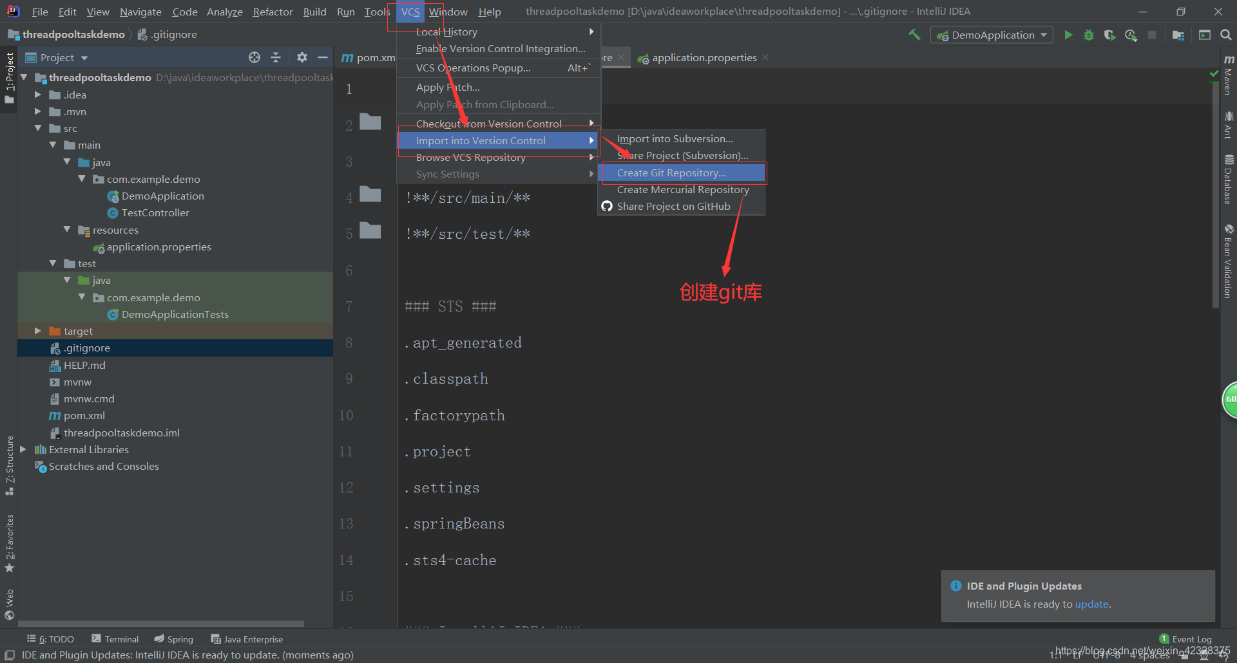Open the Local History submenu
Image resolution: width=1237 pixels, height=663 pixels.
(499, 32)
